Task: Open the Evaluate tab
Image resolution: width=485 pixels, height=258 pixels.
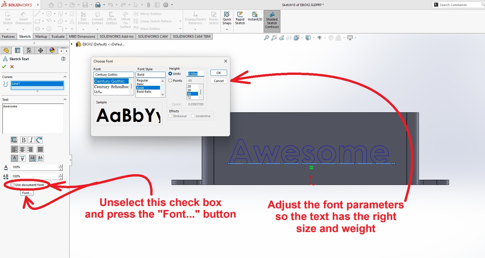Action: [58, 37]
